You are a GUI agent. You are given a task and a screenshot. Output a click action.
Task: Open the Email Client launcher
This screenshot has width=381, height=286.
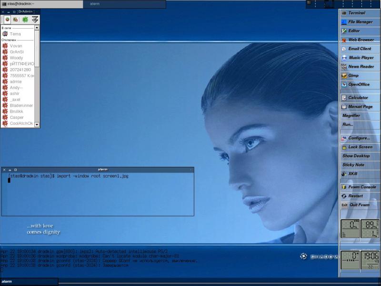point(360,49)
